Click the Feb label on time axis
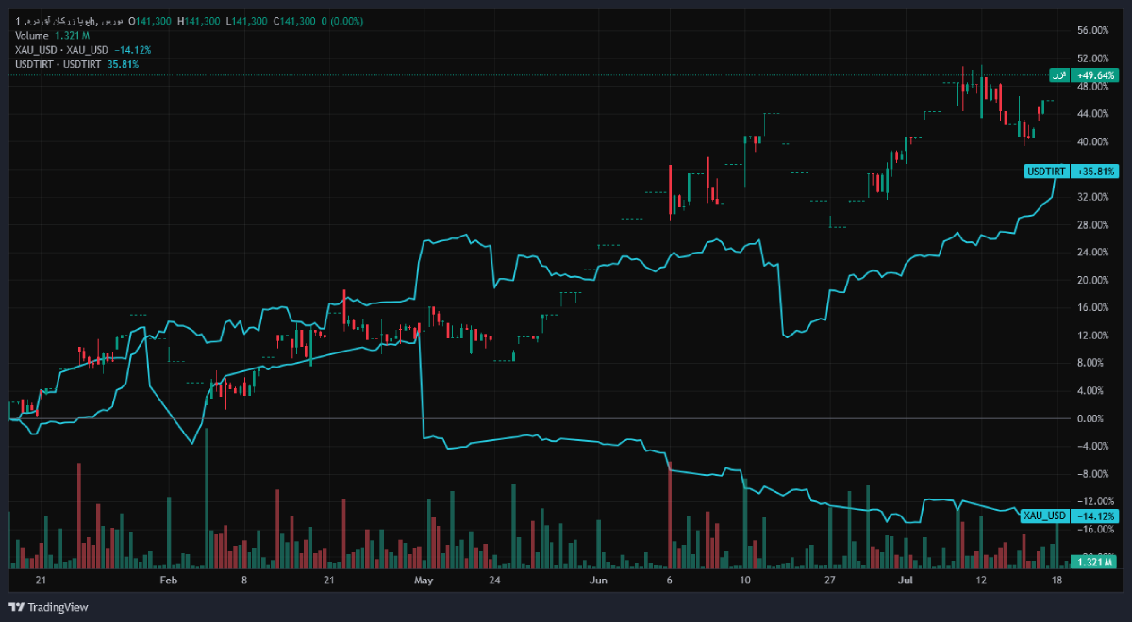 pos(168,581)
